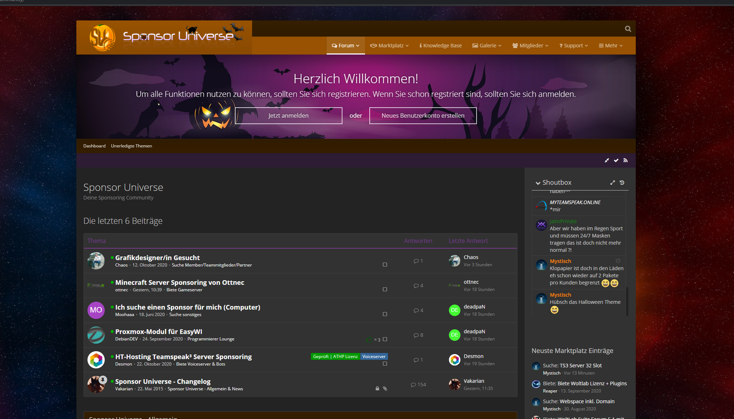This screenshot has width=734, height=419.
Task: Open the search magnifier icon
Action: (628, 29)
